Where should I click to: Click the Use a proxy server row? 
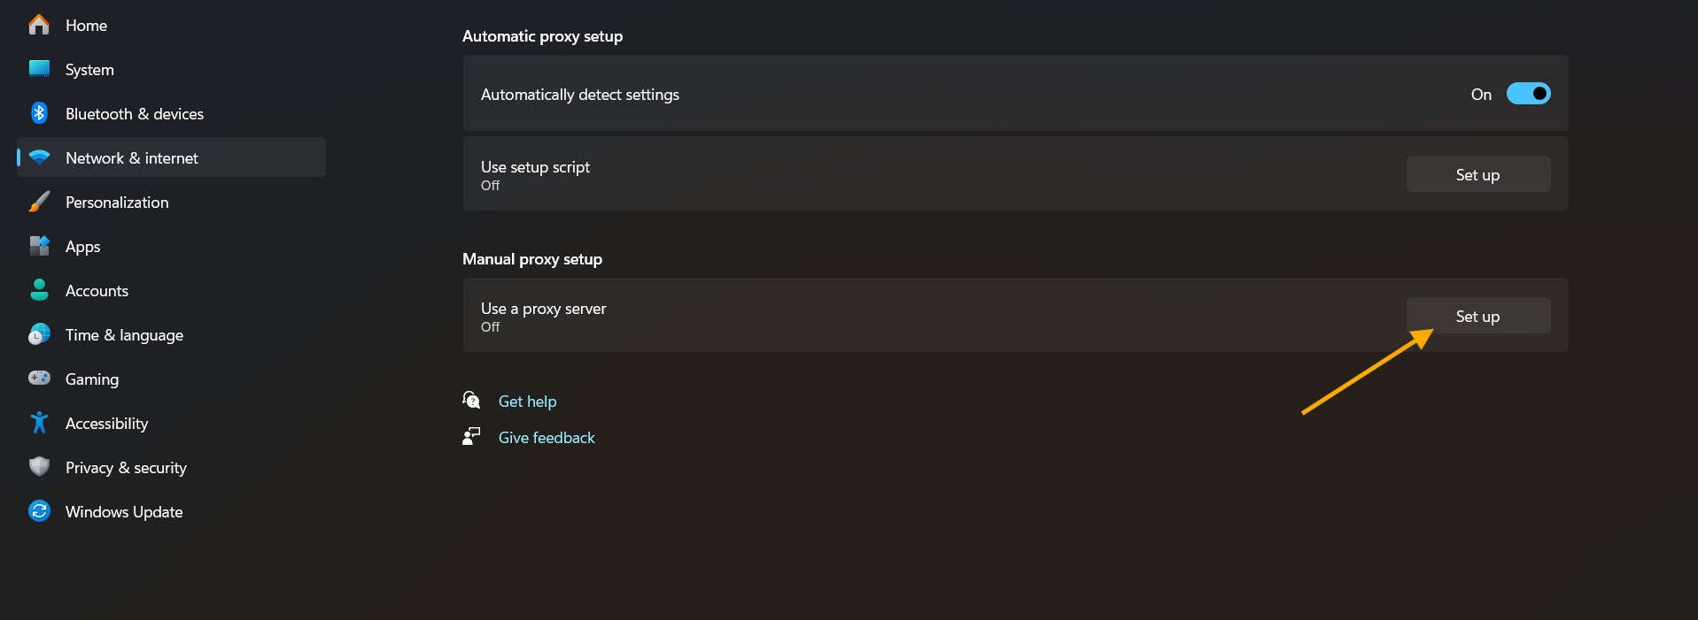[1015, 316]
